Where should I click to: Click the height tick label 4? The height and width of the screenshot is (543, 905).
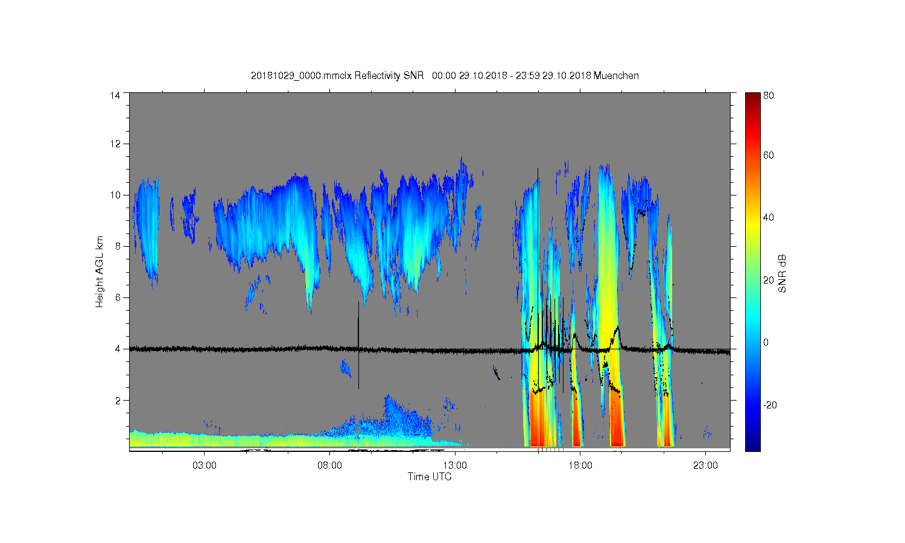click(x=117, y=349)
